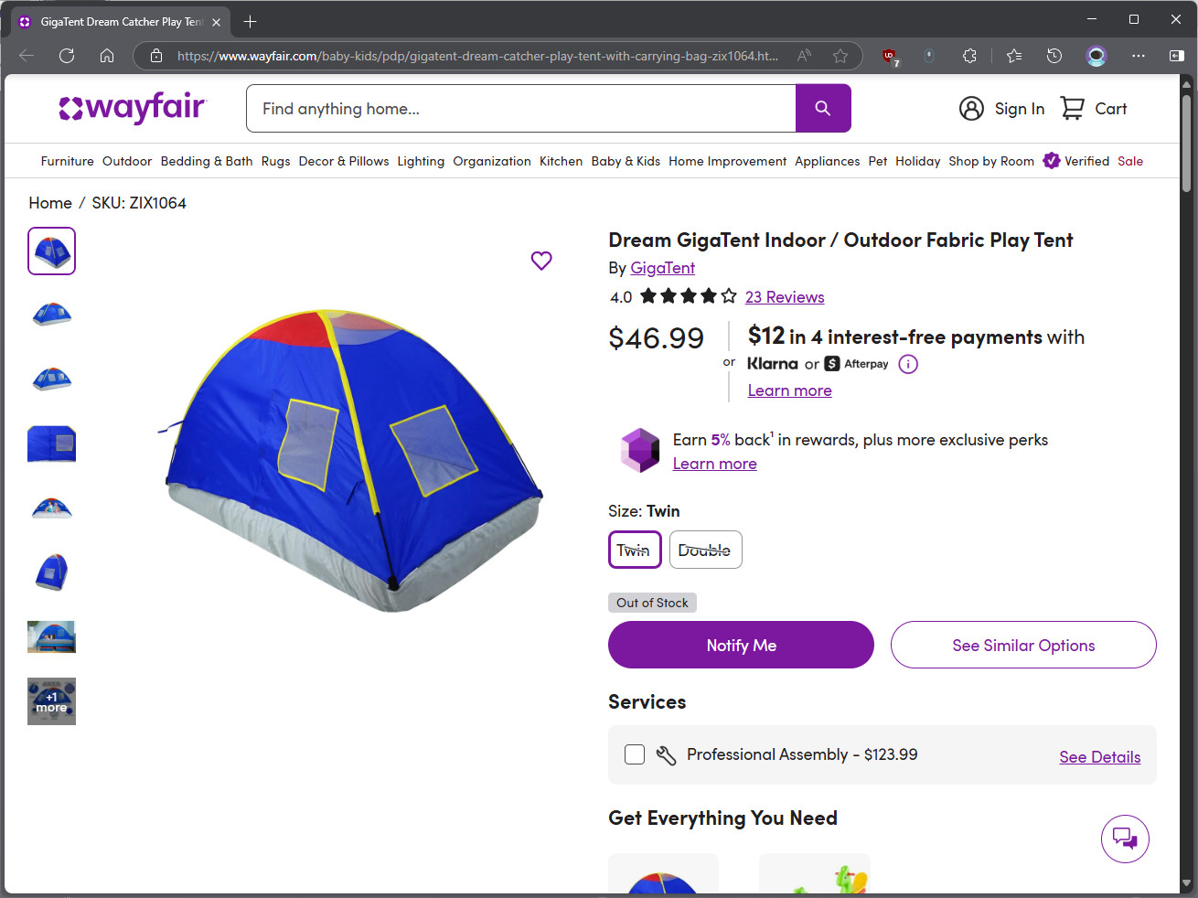Viewport: 1198px width, 898px height.
Task: Select the Double size option
Action: 705,550
